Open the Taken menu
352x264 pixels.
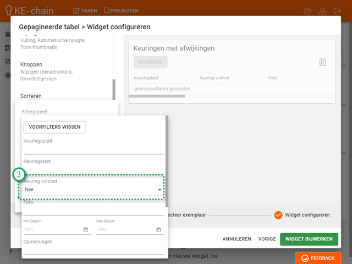click(x=85, y=10)
